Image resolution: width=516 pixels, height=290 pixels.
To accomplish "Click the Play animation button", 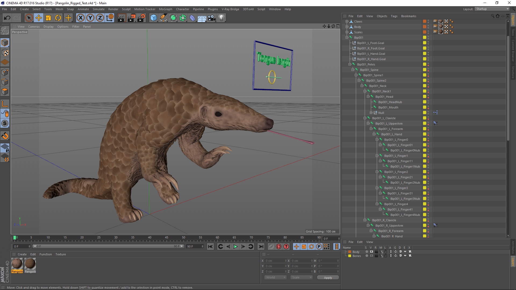I will pyautogui.click(x=235, y=247).
